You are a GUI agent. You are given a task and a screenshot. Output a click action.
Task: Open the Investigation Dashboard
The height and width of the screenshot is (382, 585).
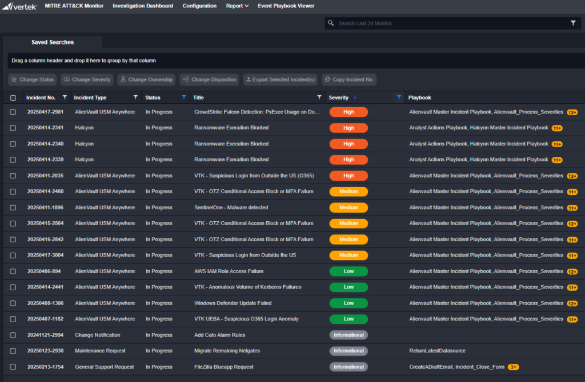pyautogui.click(x=143, y=6)
